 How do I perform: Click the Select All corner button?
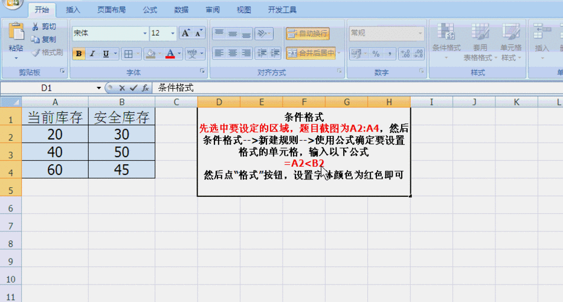tap(11, 102)
